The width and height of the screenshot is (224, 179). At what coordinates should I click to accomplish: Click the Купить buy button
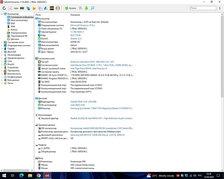click(70, 8)
